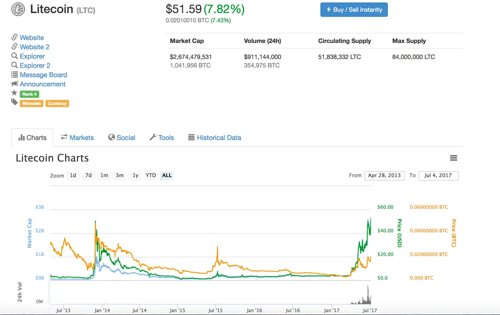Click the link icon beside Website
Image resolution: width=500 pixels, height=315 pixels.
click(14, 37)
